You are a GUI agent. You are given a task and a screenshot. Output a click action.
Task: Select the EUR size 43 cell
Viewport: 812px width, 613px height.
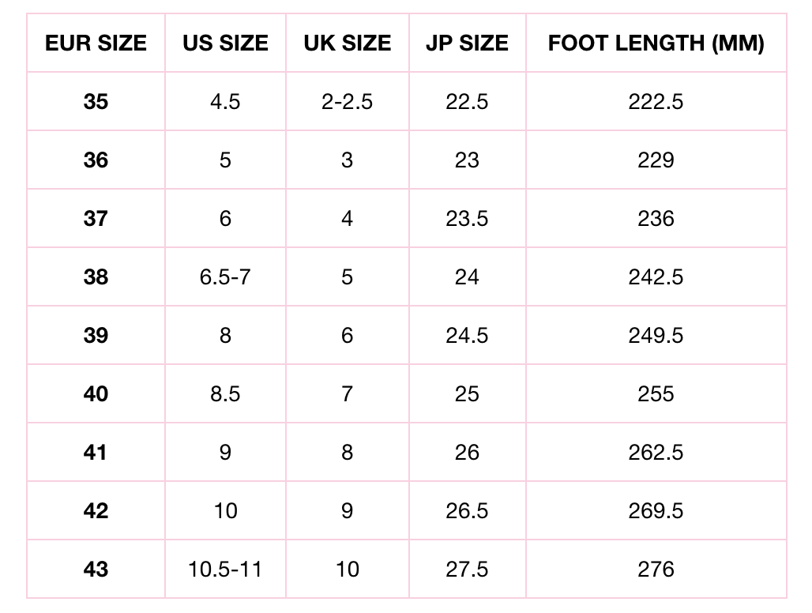(96, 569)
